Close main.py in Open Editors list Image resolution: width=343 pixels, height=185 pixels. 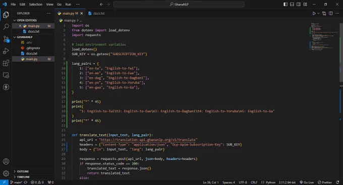click(x=20, y=26)
